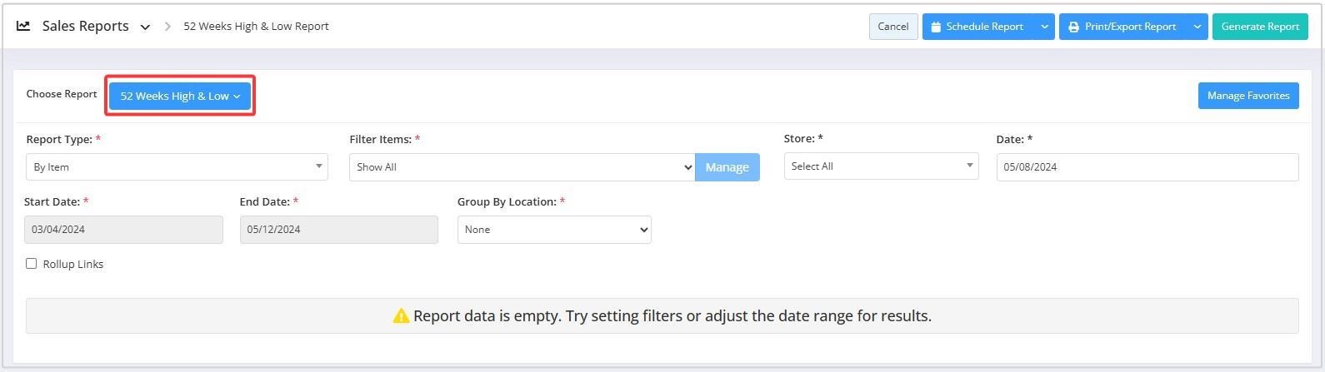Screen dimensions: 1325x372
Task: Click the printer icon on Print/Export Report
Action: click(1073, 27)
